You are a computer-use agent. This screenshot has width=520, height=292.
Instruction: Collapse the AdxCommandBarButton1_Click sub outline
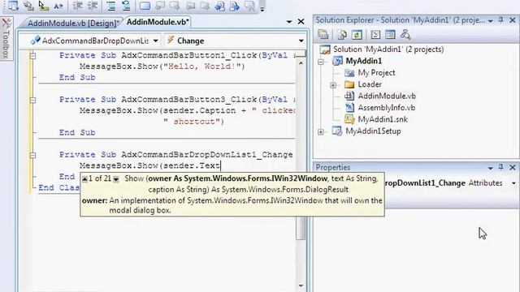click(x=32, y=56)
